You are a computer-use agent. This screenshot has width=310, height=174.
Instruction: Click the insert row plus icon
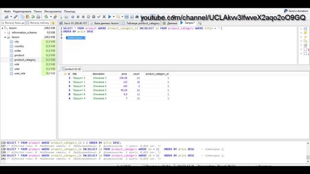[x=88, y=17]
